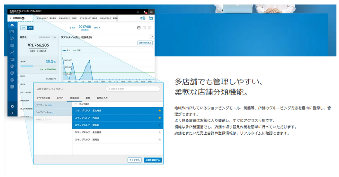Viewport: 339px width, 177px height.
Task: Go to previous month with 前月 arrow
Action: point(72,28)
